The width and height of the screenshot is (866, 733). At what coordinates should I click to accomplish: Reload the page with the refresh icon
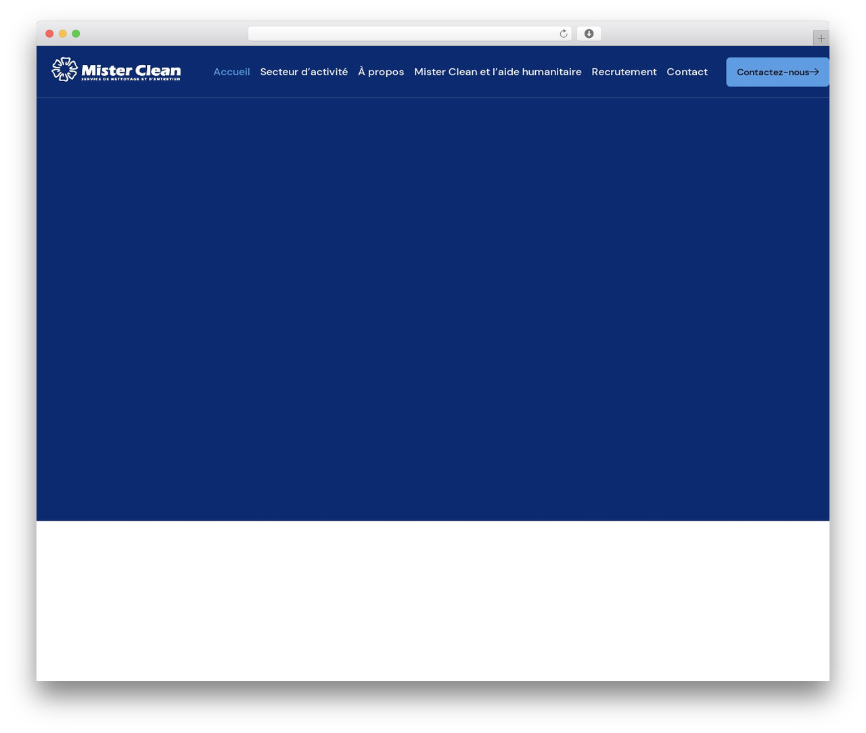[x=563, y=34]
